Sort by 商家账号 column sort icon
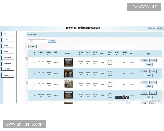The width and height of the screenshot is (164, 131). (x=49, y=55)
